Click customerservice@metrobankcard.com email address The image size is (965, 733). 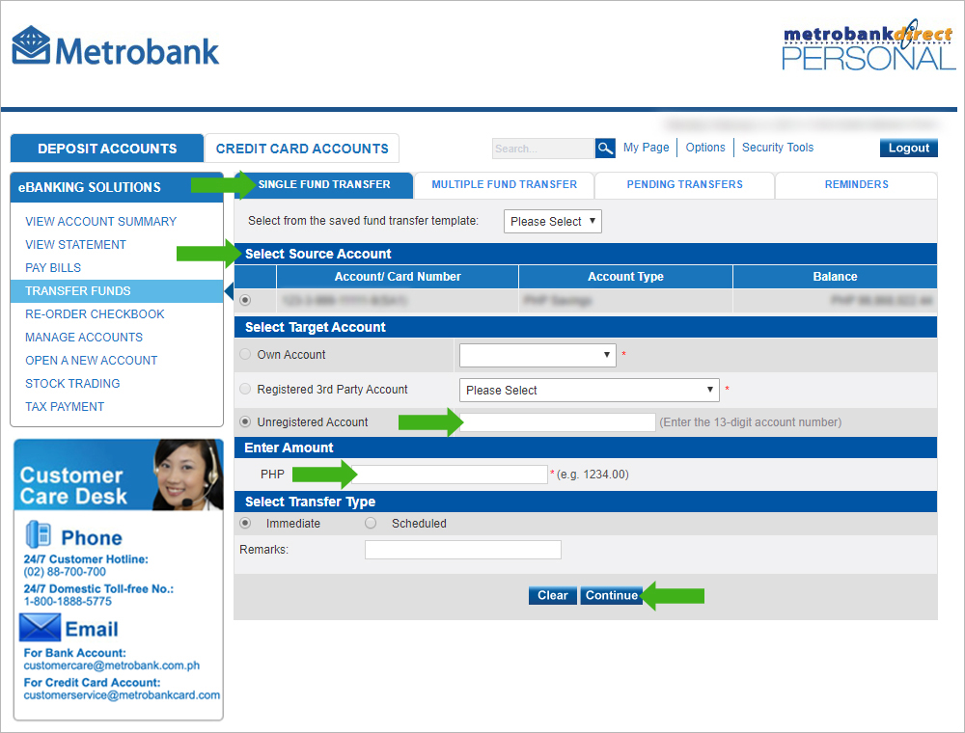(x=122, y=694)
